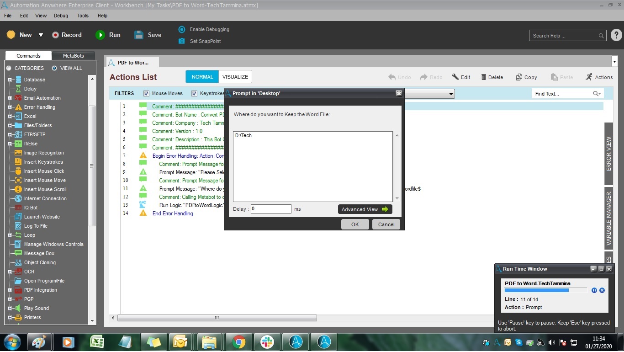Expand the PGP command category

tap(10, 299)
